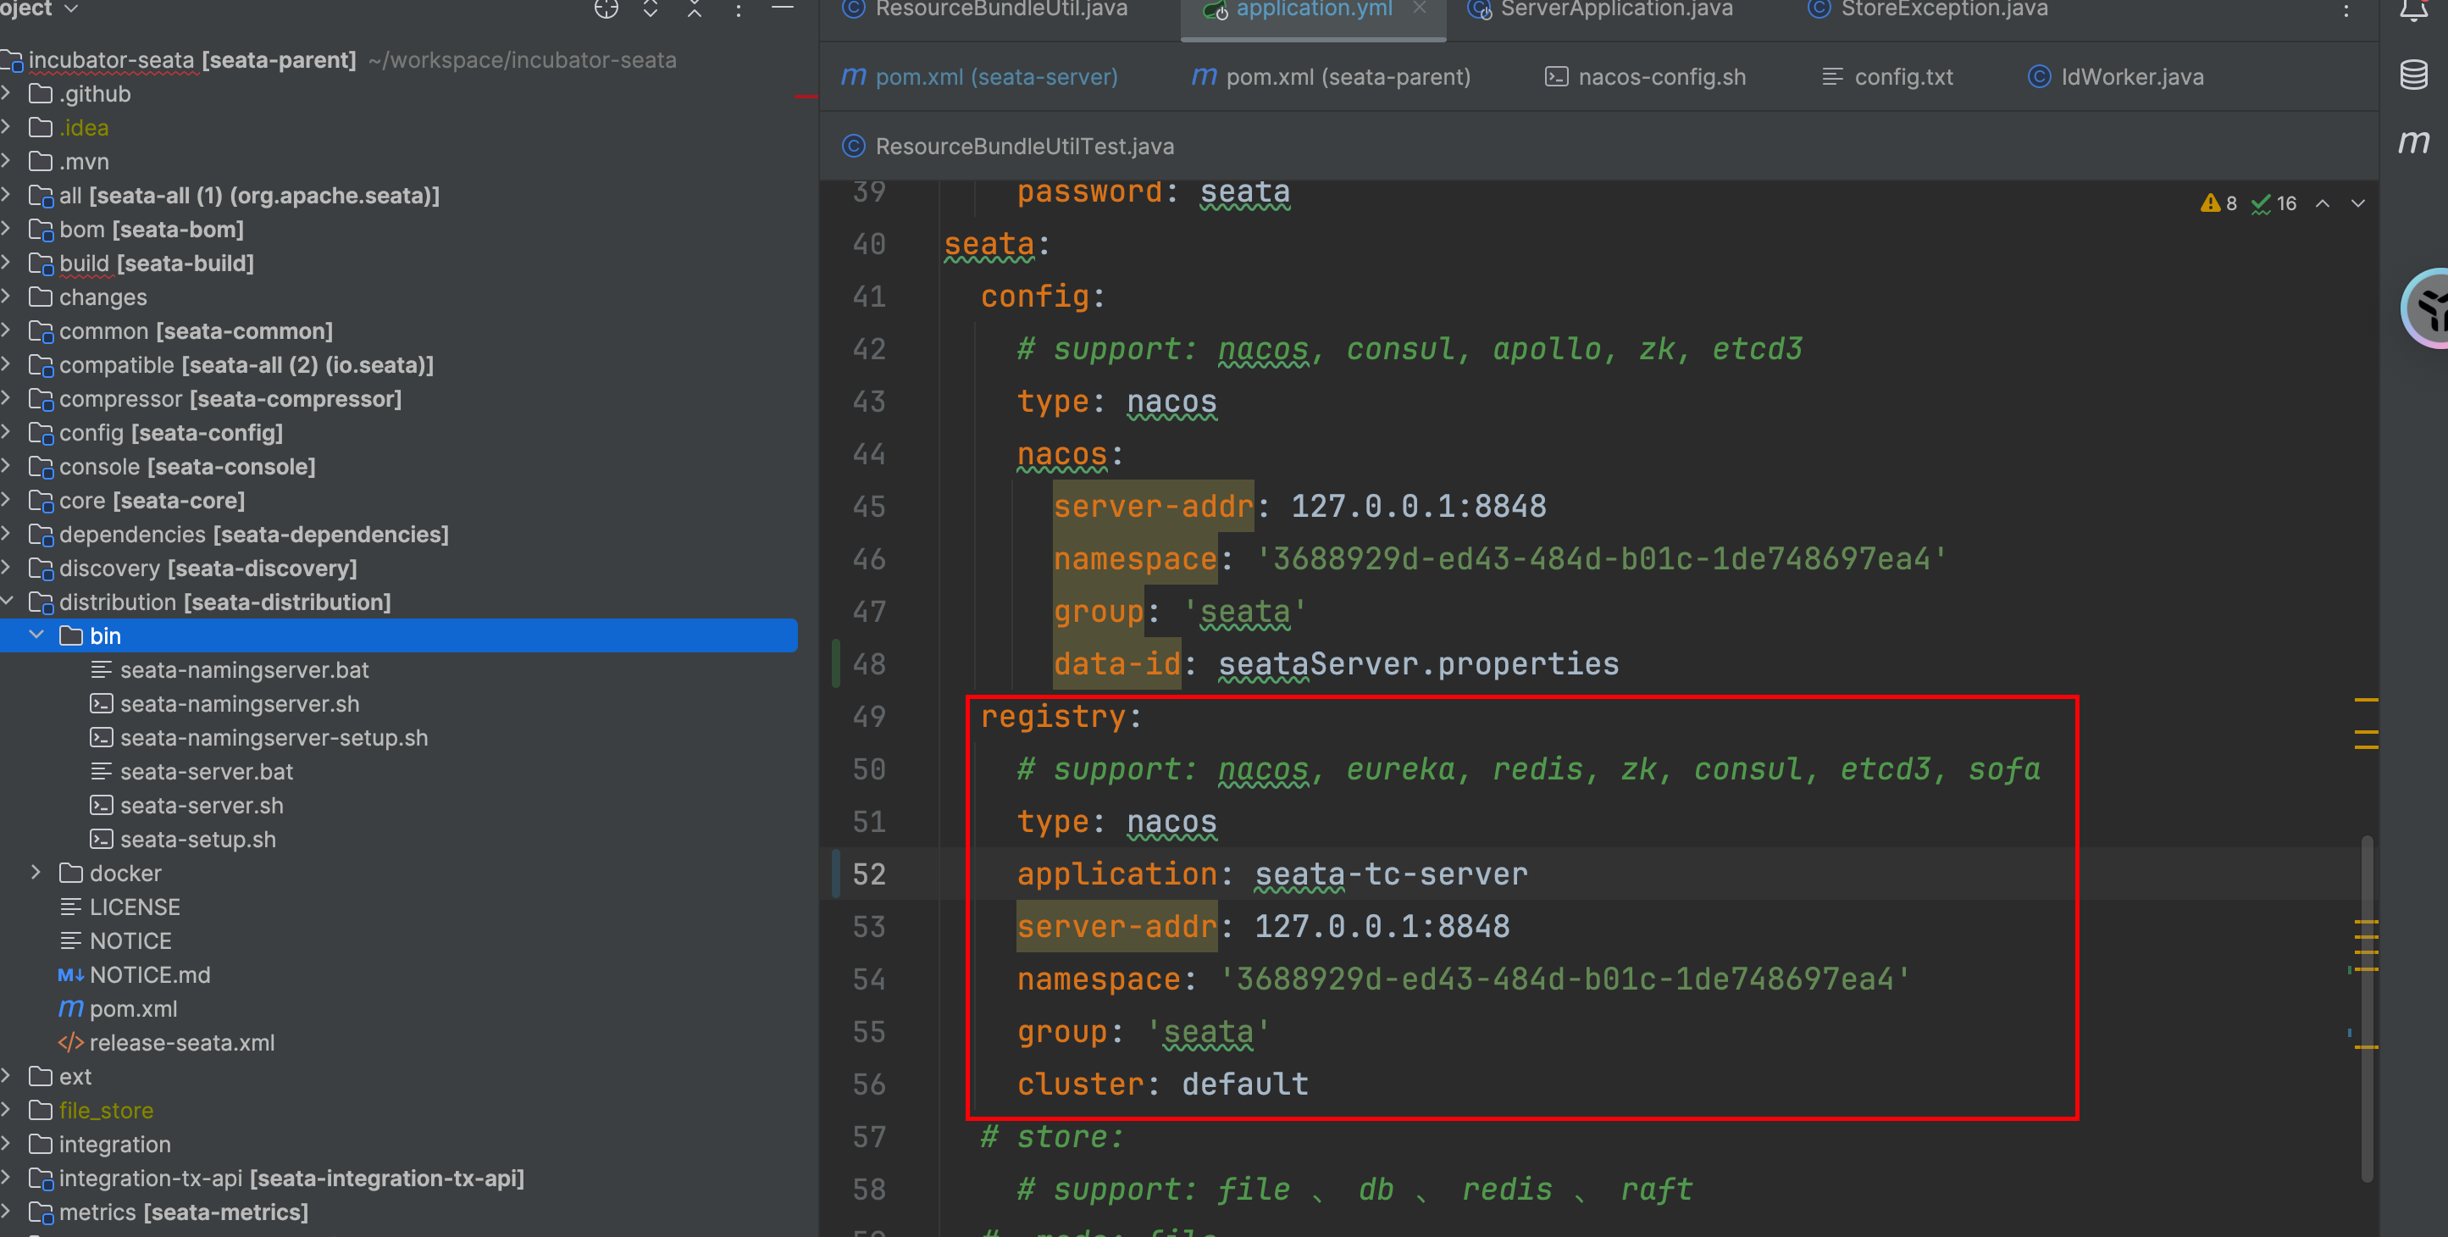Open the Notifications bell icon
The height and width of the screenshot is (1237, 2448).
click(2414, 9)
